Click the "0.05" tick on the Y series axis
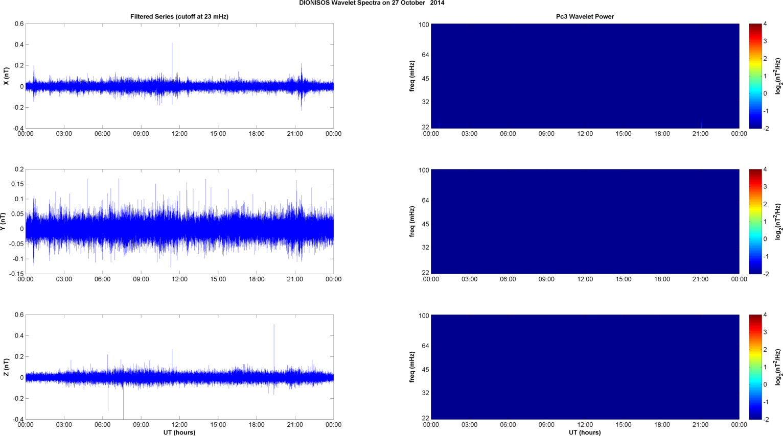Screen dimensions: 783x436 click(x=17, y=214)
